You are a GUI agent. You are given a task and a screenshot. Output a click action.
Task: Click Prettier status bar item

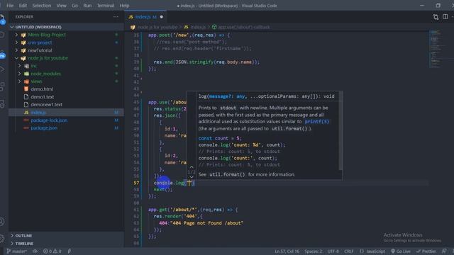coord(426,251)
